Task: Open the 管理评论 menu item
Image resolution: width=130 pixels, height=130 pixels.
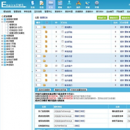Action: (48, 11)
